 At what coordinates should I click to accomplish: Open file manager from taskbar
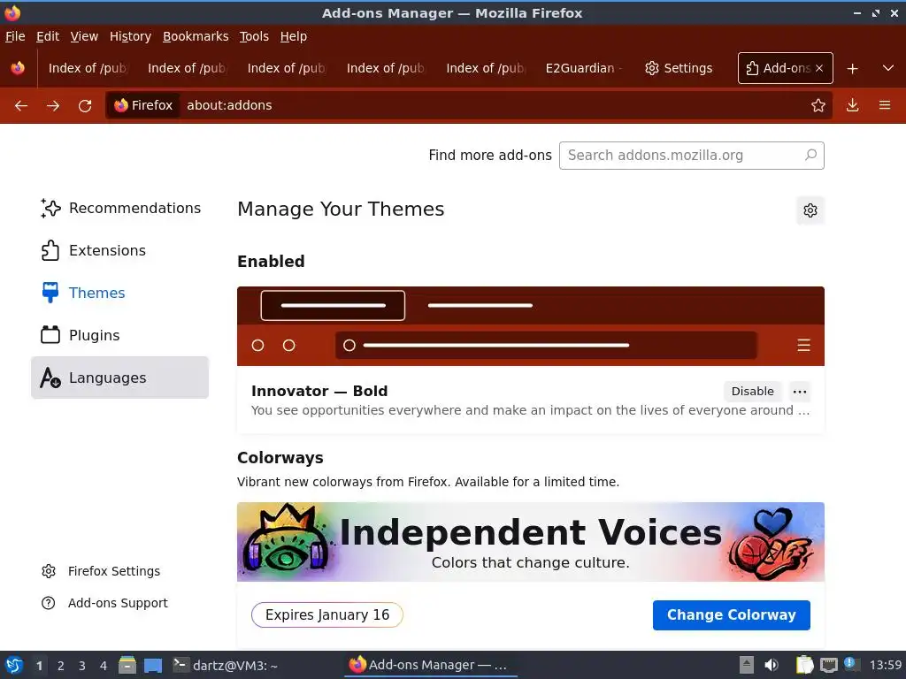click(127, 665)
